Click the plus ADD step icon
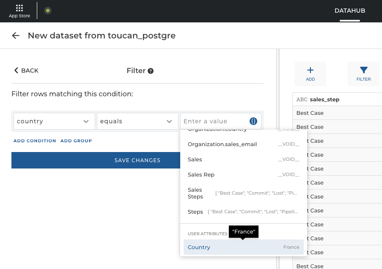 (x=310, y=71)
